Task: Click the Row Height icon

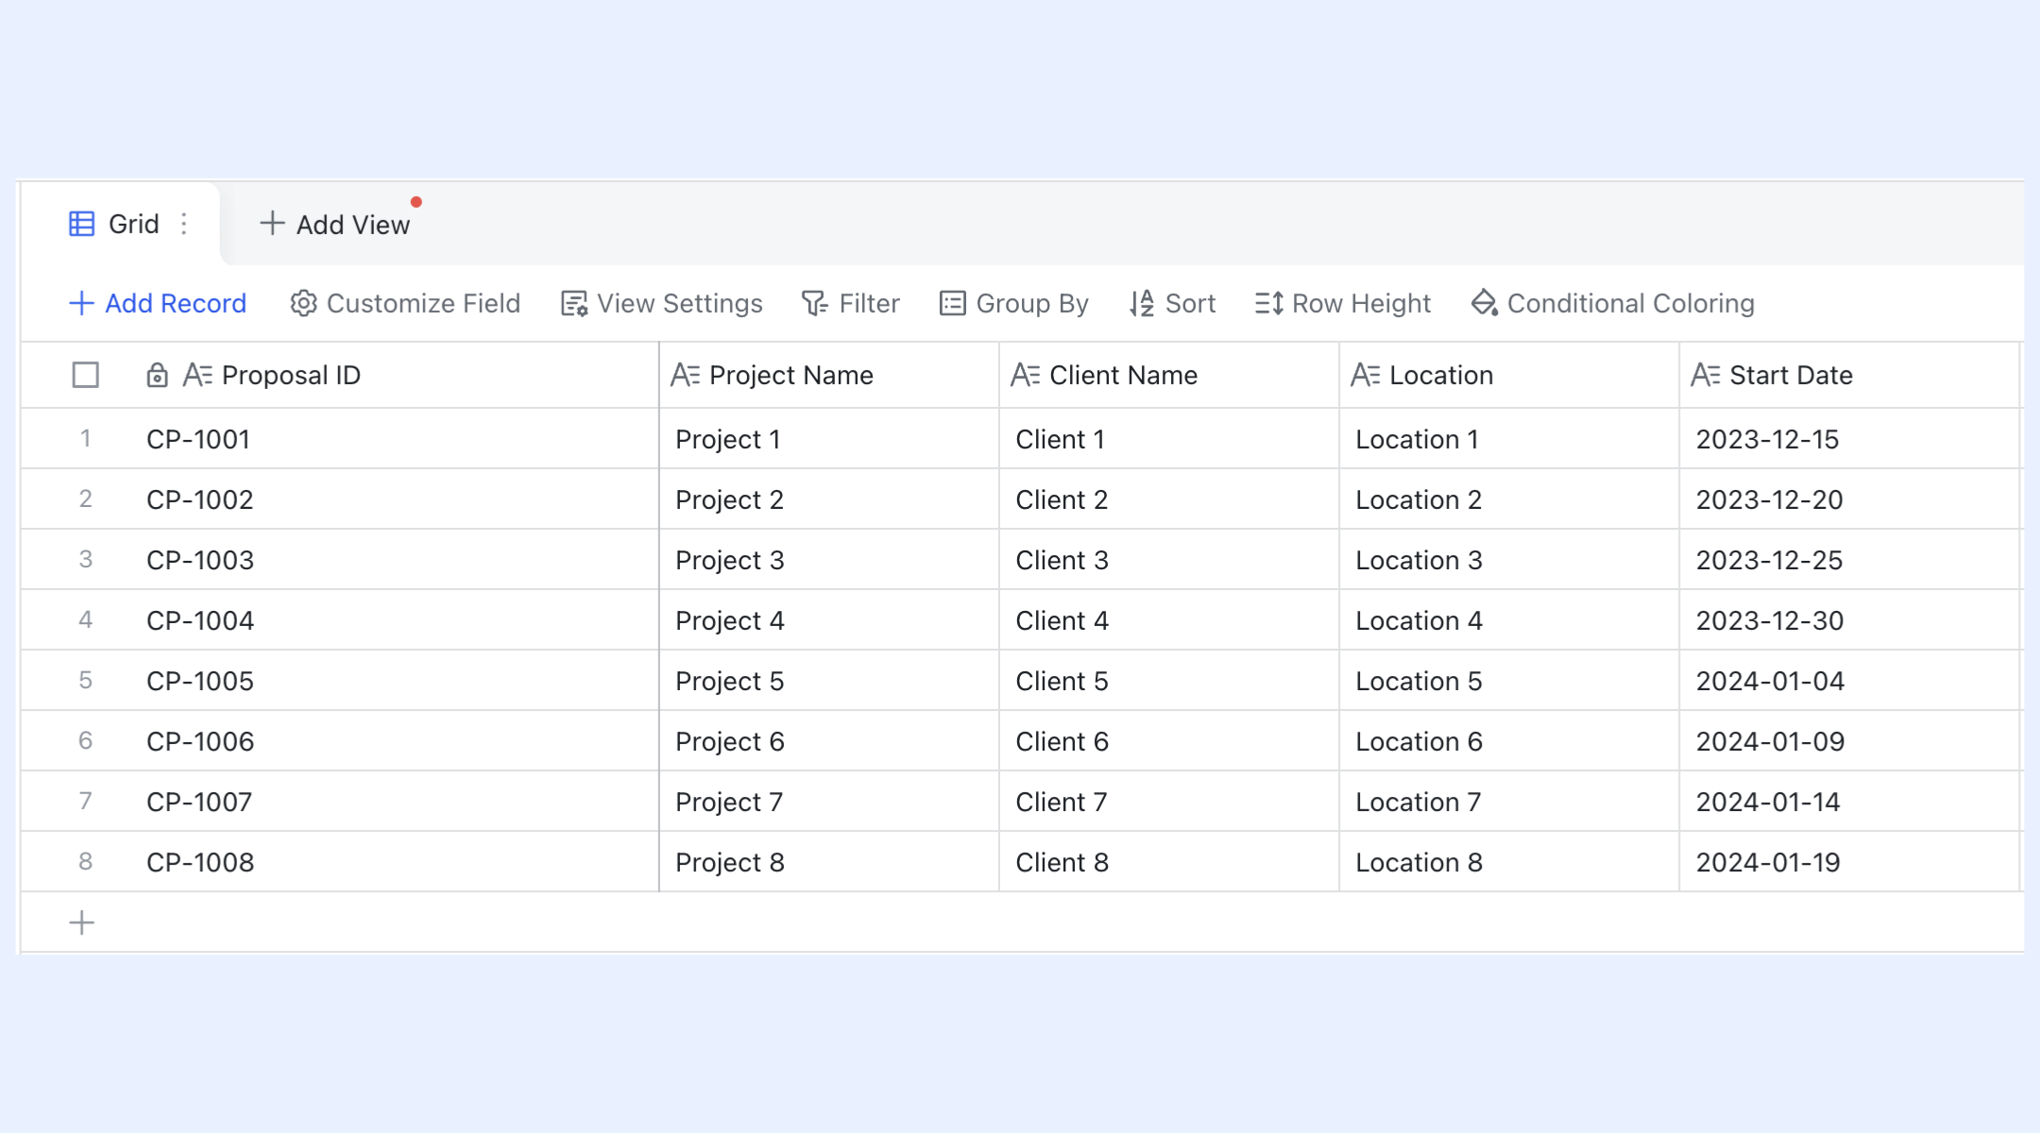Action: point(1268,303)
